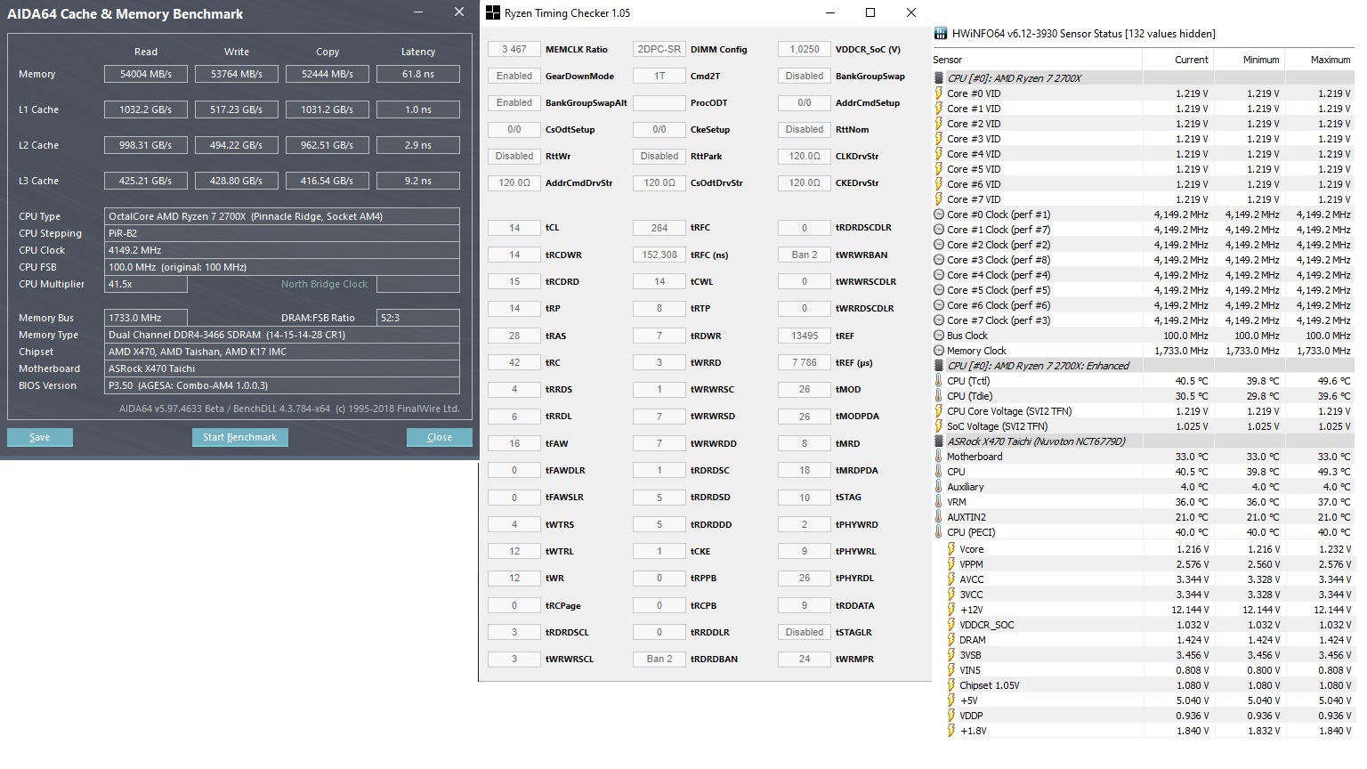
Task: Minimize the Ryzen Timing Checker window
Action: 829,12
